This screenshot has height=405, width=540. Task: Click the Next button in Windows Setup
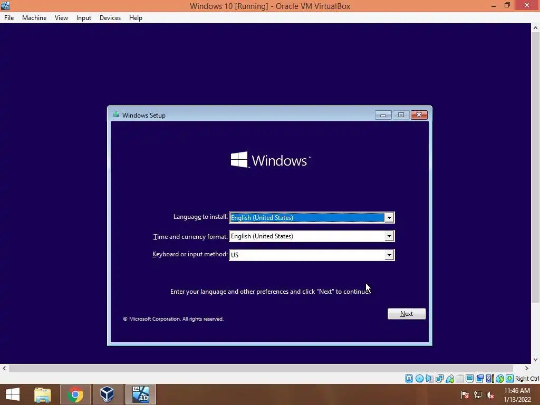pyautogui.click(x=407, y=314)
